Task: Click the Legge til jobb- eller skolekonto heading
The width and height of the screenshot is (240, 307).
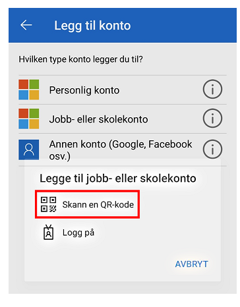Action: pos(118,178)
